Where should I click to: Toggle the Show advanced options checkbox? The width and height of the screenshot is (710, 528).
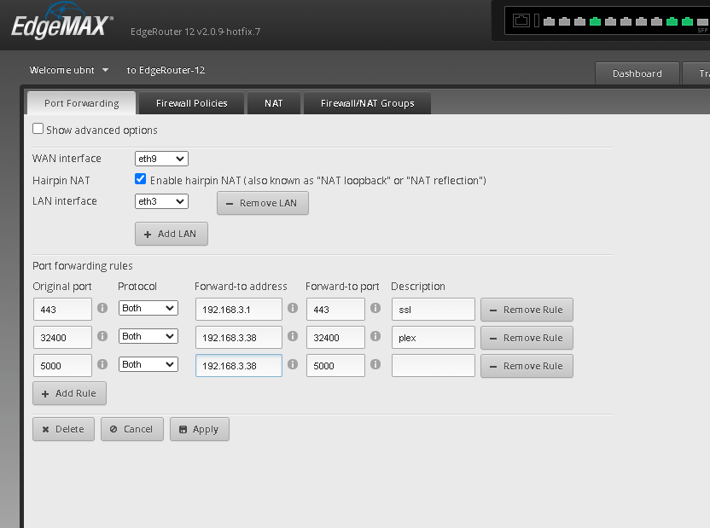point(38,129)
